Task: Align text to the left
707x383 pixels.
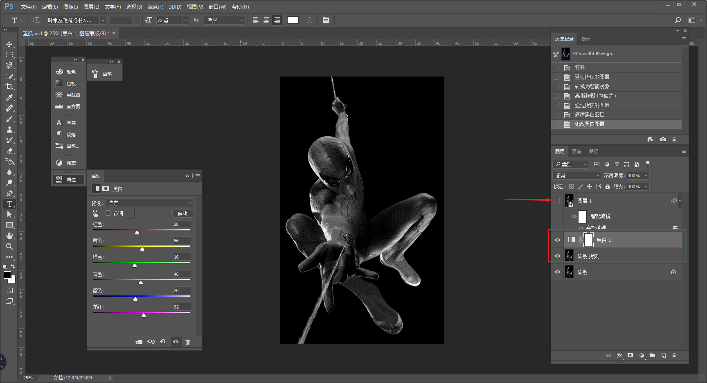Action: [256, 20]
